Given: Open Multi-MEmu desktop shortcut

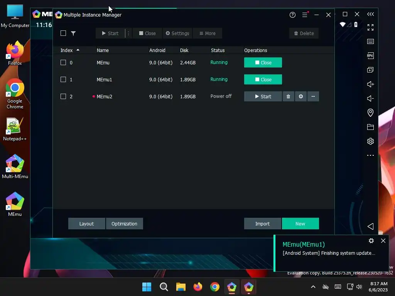Looking at the screenshot, I should [15, 166].
